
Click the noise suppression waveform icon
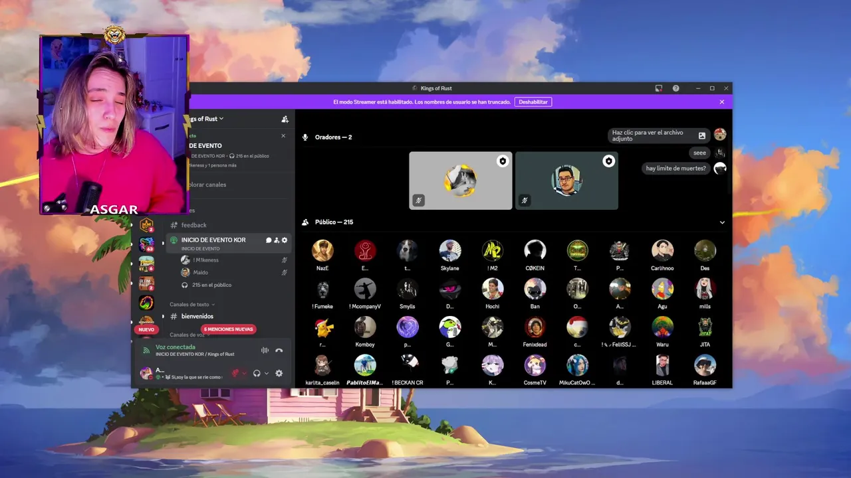(x=265, y=351)
